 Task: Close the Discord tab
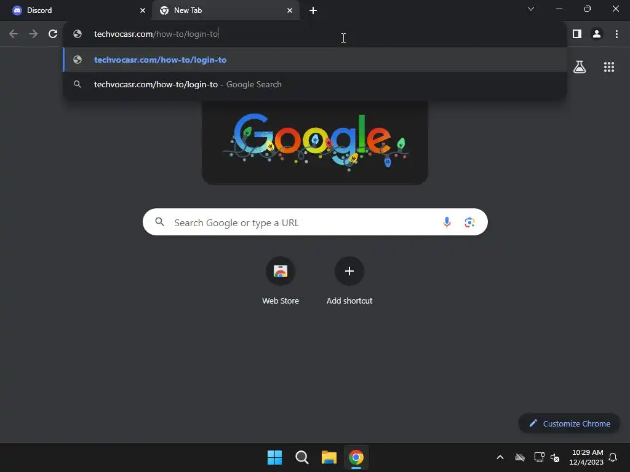[x=143, y=10]
